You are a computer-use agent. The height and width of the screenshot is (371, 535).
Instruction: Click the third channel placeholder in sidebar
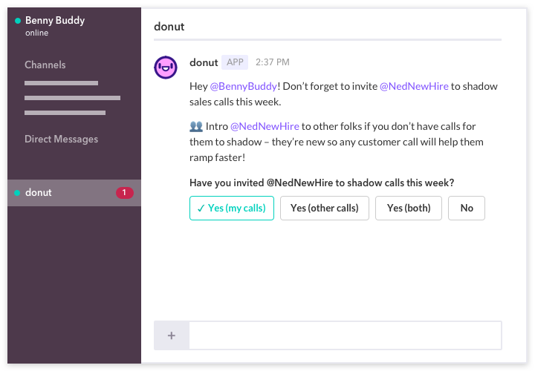click(65, 113)
